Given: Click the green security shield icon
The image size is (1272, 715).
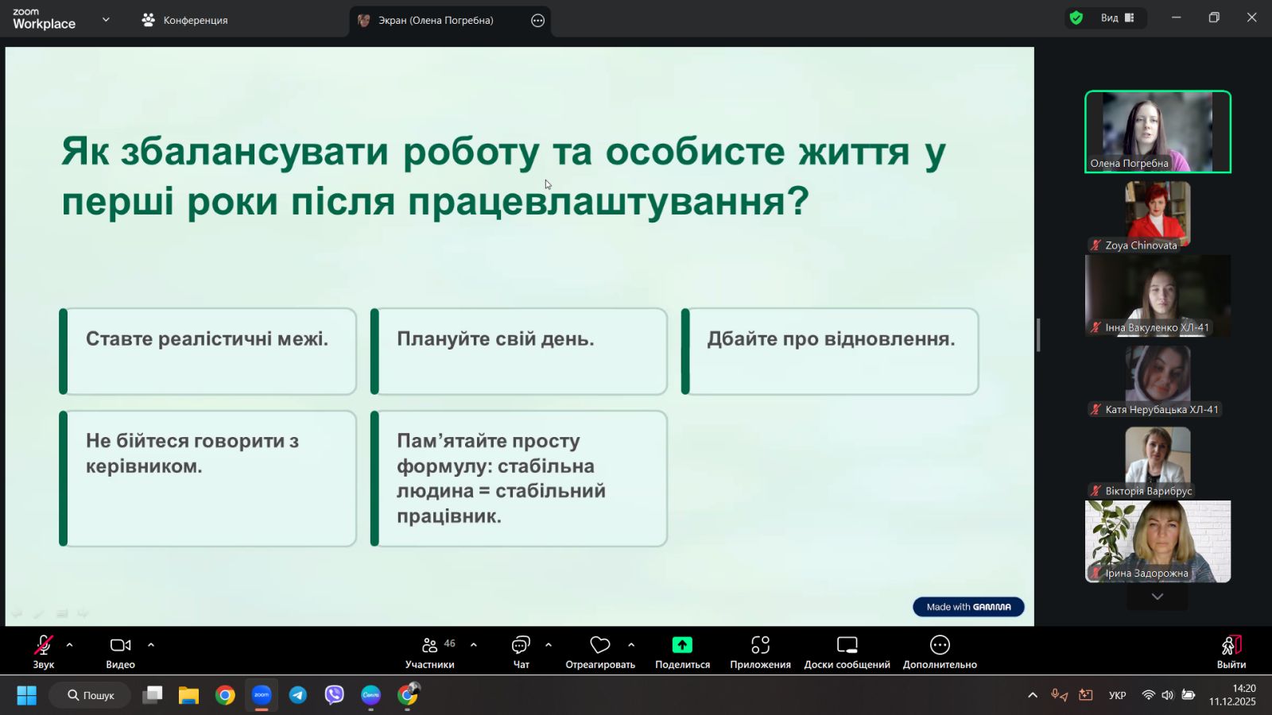Looking at the screenshot, I should pyautogui.click(x=1076, y=18).
